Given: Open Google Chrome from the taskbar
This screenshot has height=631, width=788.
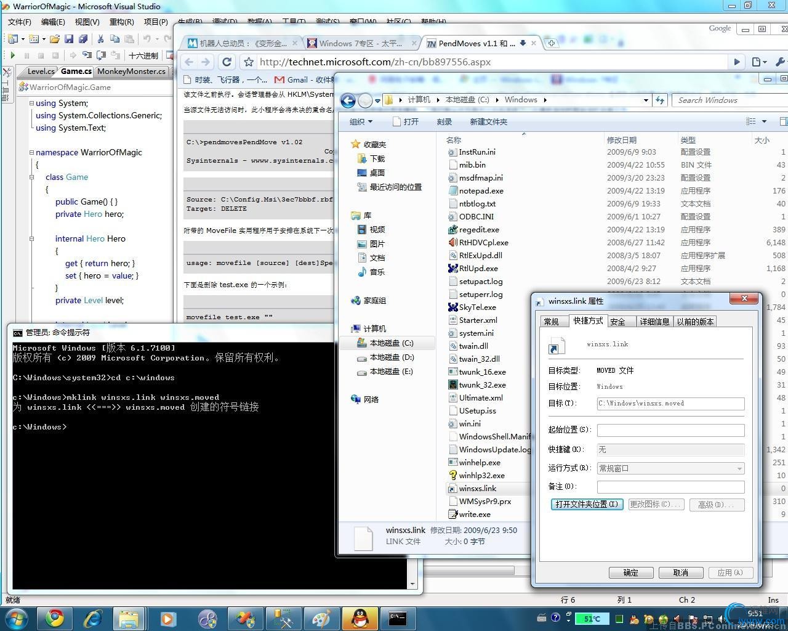Looking at the screenshot, I should click(55, 618).
